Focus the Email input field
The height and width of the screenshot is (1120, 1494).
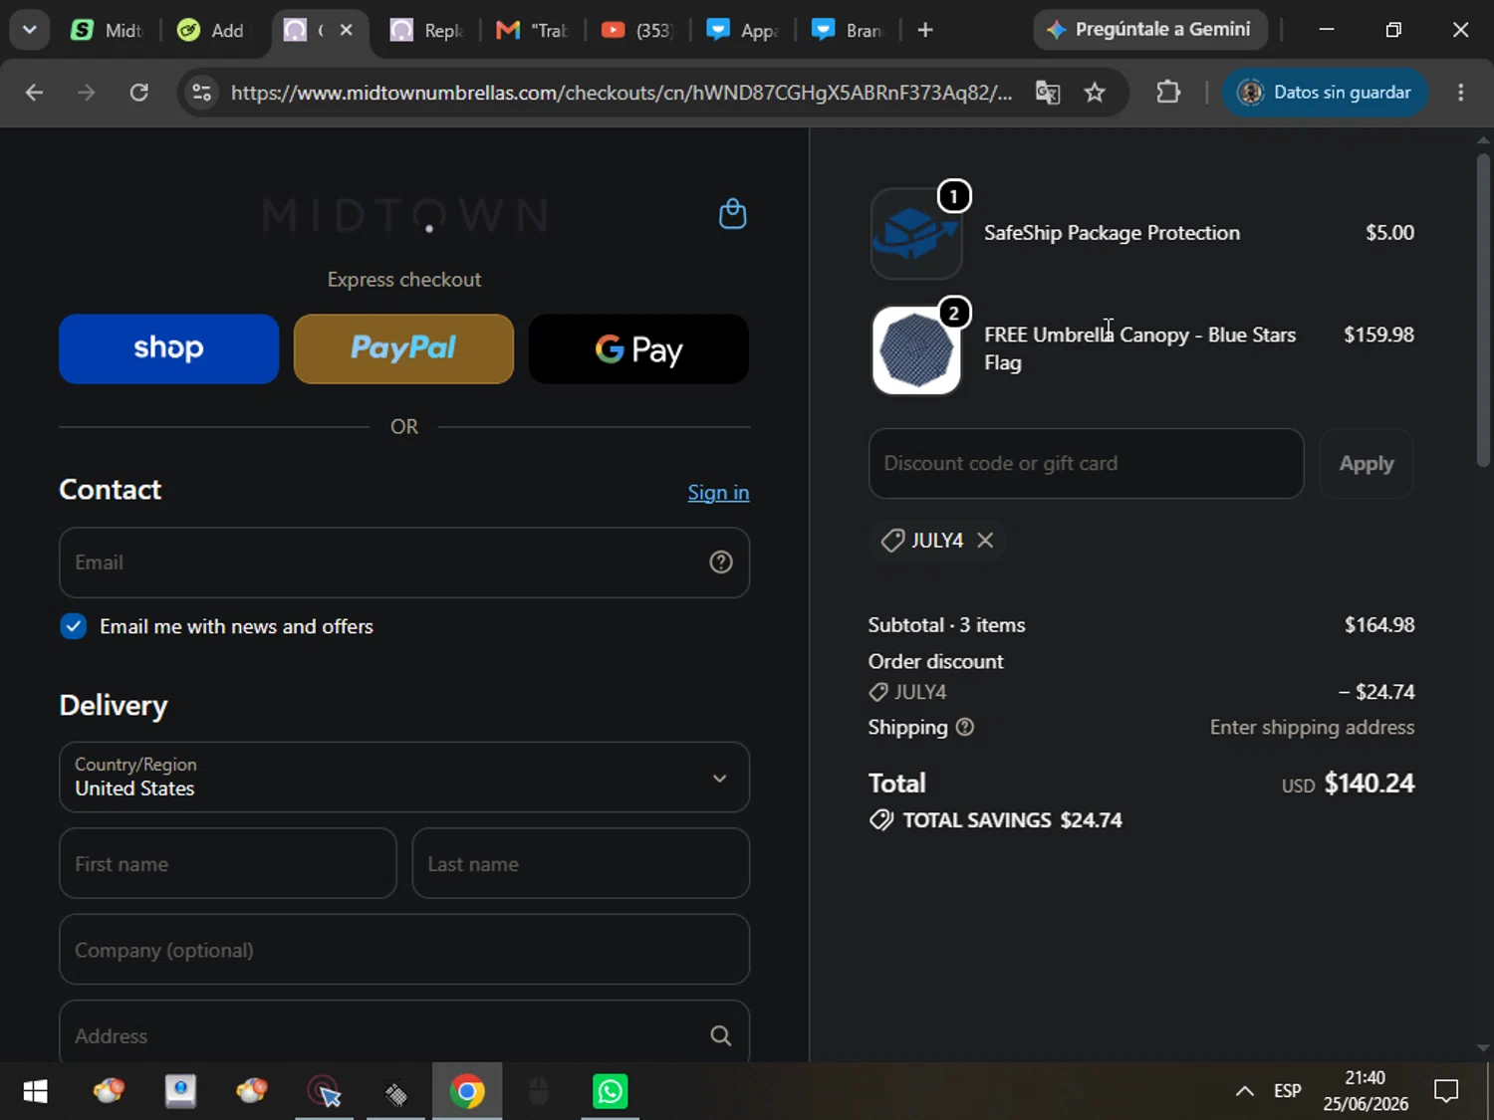coord(404,562)
